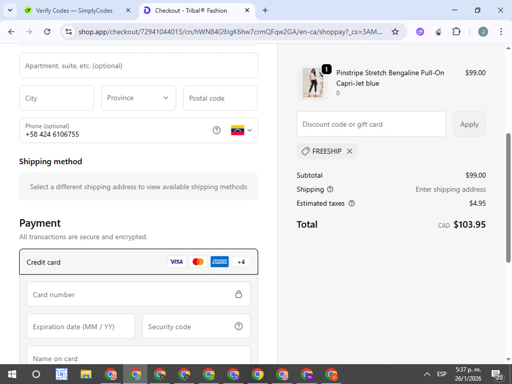Open site information icon in address bar

tap(69, 32)
